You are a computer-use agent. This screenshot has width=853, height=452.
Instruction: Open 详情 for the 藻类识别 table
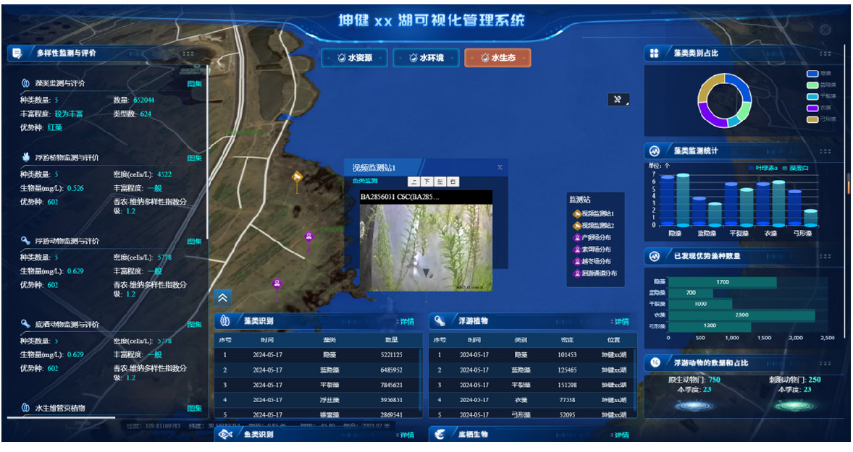[406, 321]
